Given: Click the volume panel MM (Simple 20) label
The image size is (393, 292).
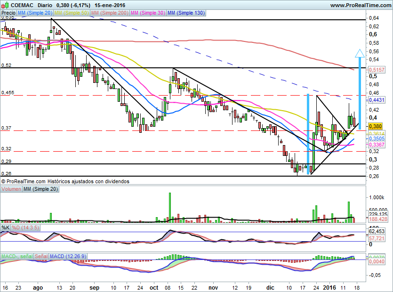Looking at the screenshot, I should (x=41, y=189).
